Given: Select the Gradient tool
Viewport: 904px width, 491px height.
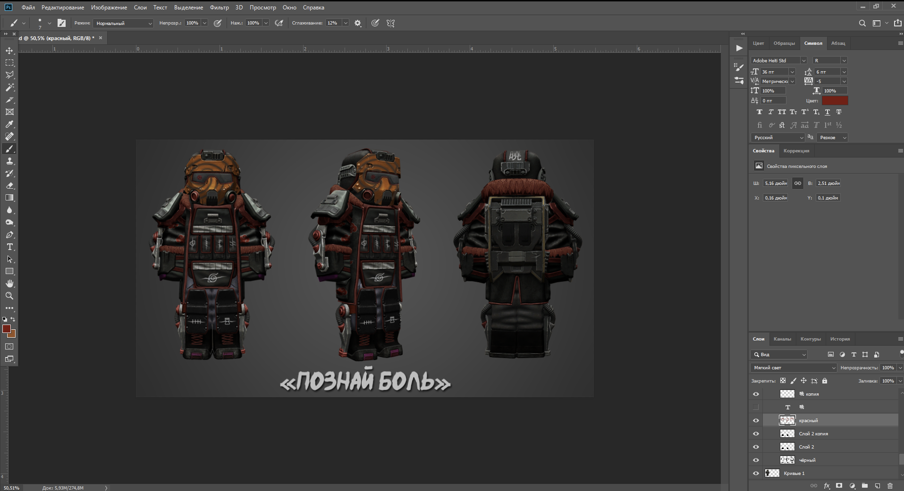Looking at the screenshot, I should pyautogui.click(x=9, y=198).
